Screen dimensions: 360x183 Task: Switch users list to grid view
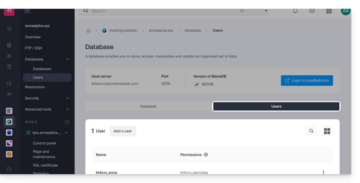pos(327,131)
